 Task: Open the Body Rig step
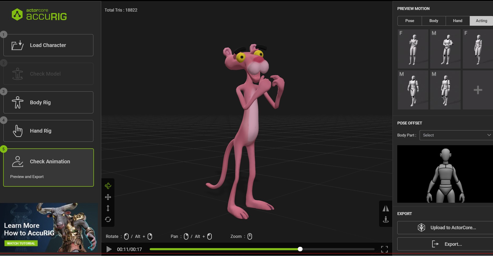pyautogui.click(x=48, y=102)
